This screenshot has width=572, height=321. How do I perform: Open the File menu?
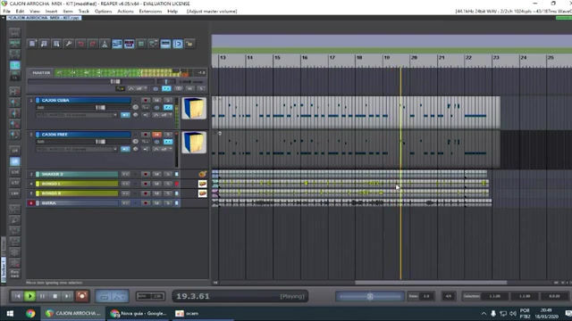point(6,12)
